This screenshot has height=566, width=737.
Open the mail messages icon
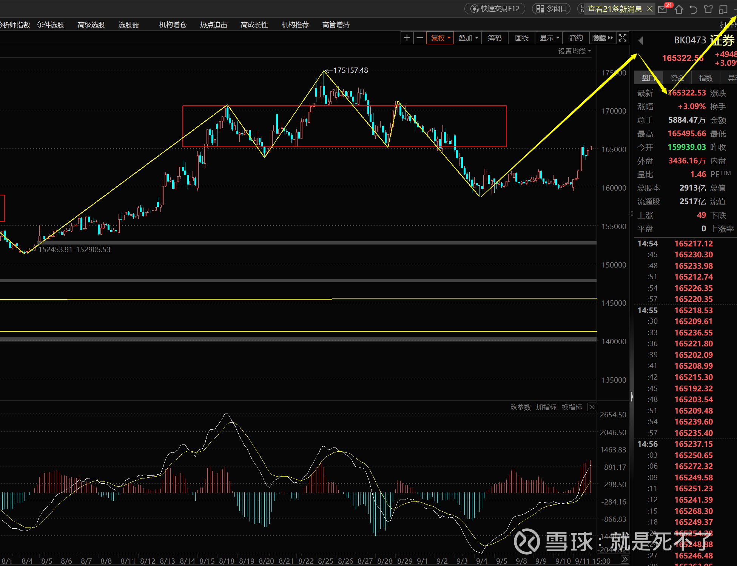click(x=663, y=9)
